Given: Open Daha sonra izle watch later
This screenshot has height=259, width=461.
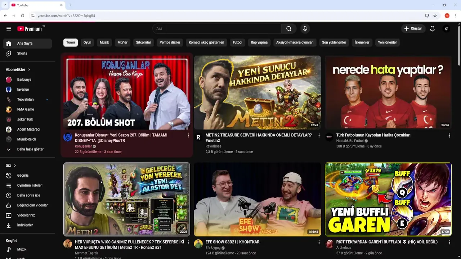Looking at the screenshot, I should (x=27, y=195).
